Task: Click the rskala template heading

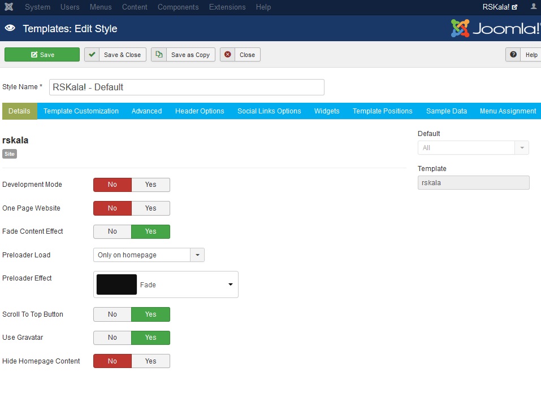Action: click(x=15, y=140)
